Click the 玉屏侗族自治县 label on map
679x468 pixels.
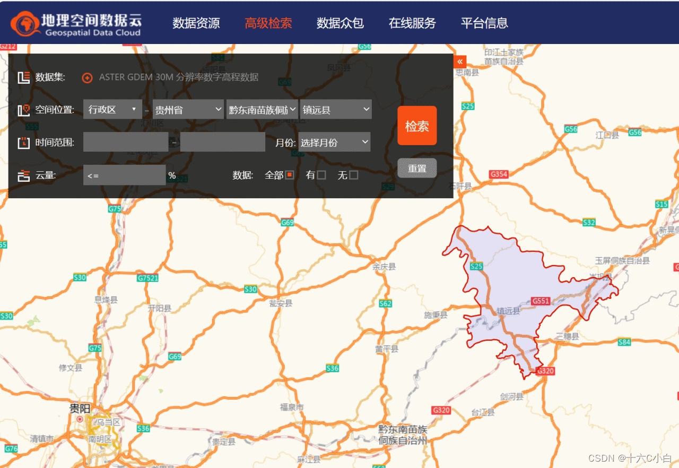pyautogui.click(x=622, y=261)
